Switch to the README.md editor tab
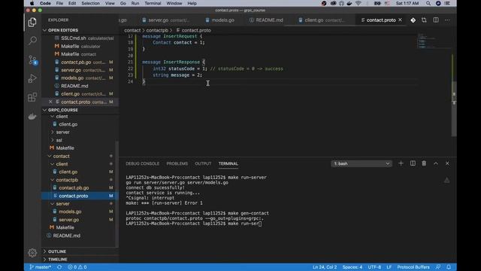481x271 pixels. (x=266, y=20)
